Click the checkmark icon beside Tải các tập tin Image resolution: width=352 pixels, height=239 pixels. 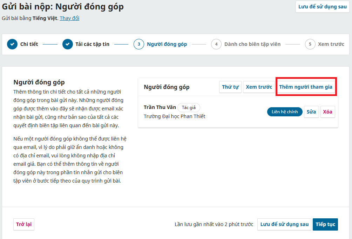68,44
